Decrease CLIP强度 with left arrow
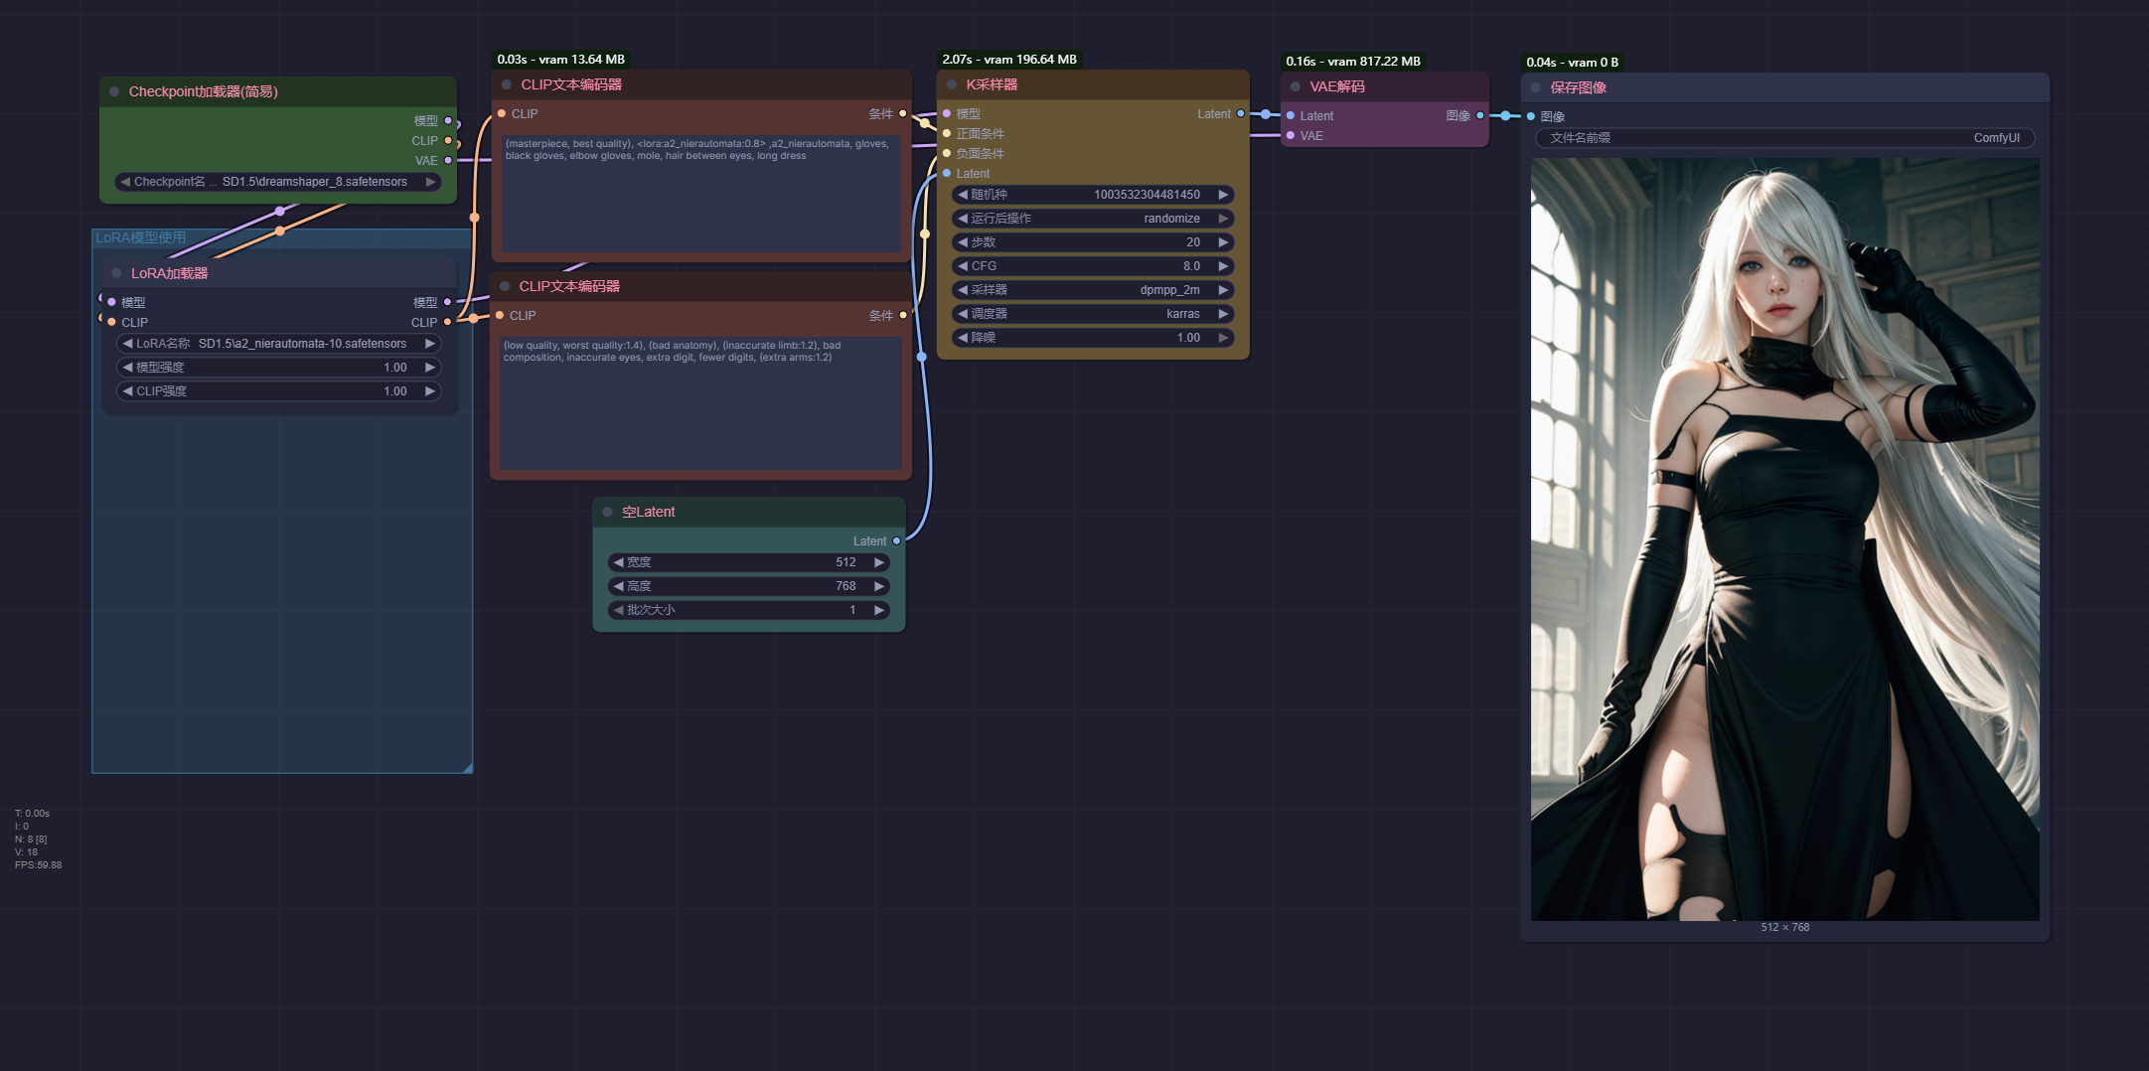This screenshot has width=2149, height=1071. pyautogui.click(x=127, y=391)
